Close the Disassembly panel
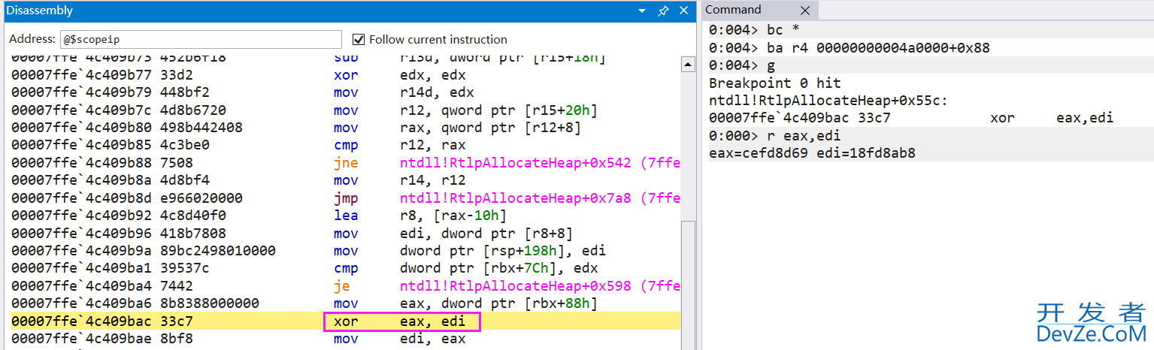 [683, 11]
